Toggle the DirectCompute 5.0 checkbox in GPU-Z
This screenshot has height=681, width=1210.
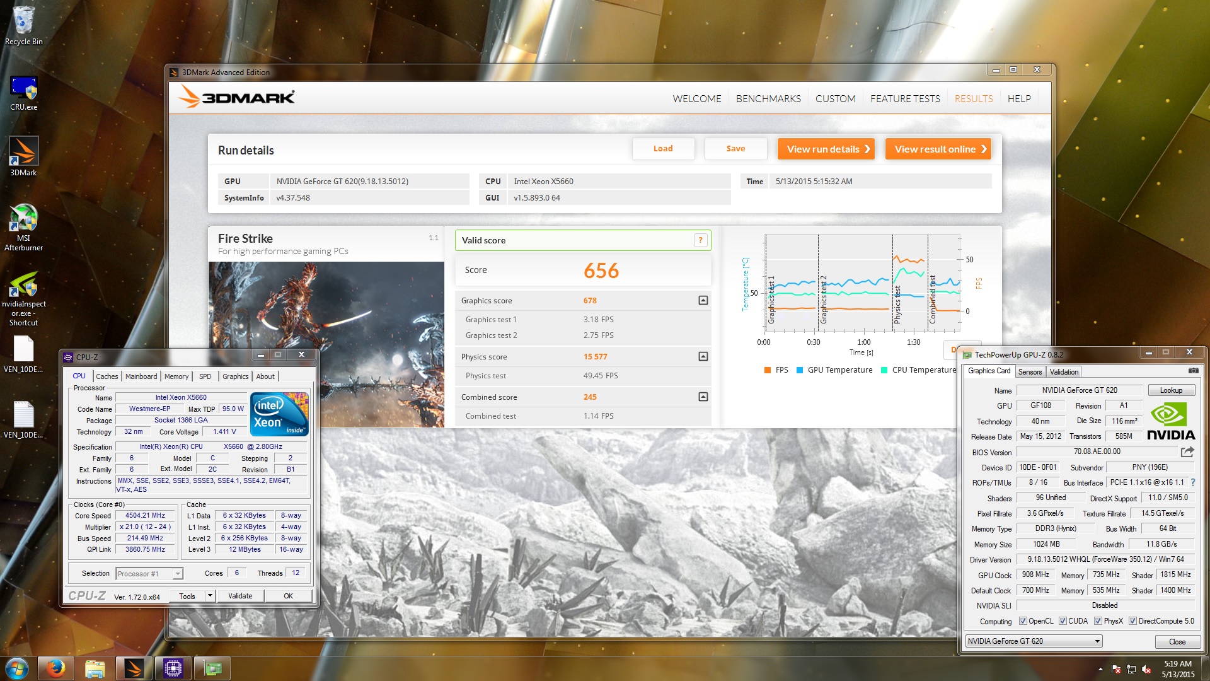click(x=1132, y=621)
